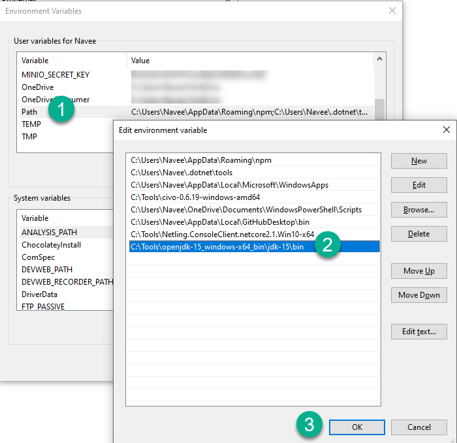Click the Path value text in user variables

249,112
